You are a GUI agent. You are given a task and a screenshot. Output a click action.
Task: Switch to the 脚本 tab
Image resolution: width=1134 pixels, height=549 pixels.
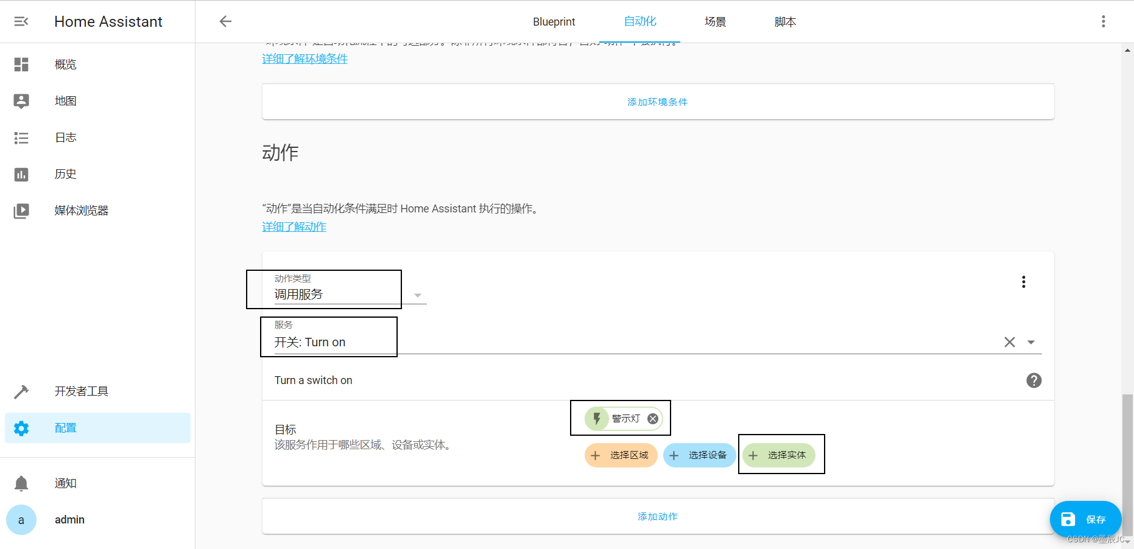pos(786,22)
